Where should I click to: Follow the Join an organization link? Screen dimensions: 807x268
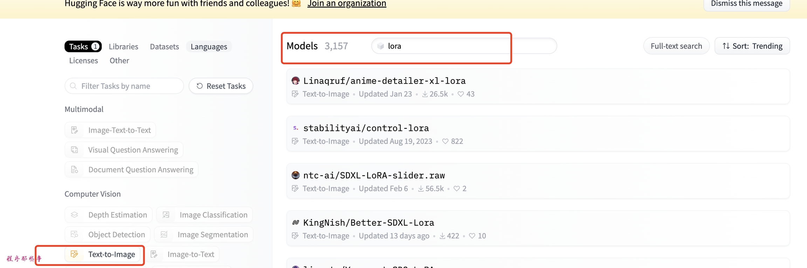[x=346, y=4]
